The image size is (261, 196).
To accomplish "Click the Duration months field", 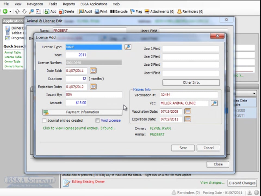I will [76, 79].
